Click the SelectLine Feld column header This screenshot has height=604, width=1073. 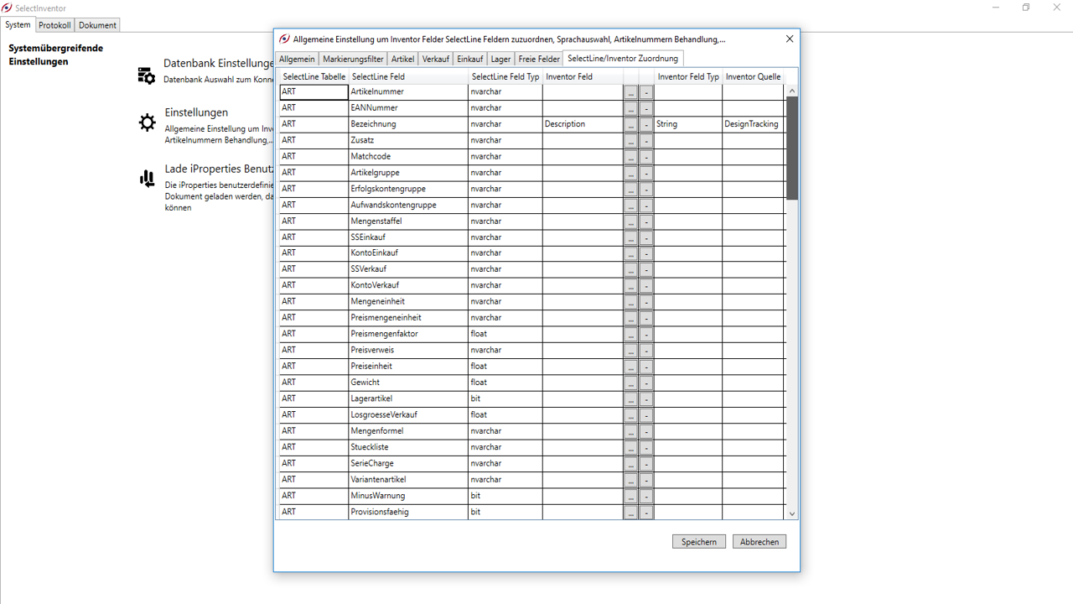coord(408,76)
